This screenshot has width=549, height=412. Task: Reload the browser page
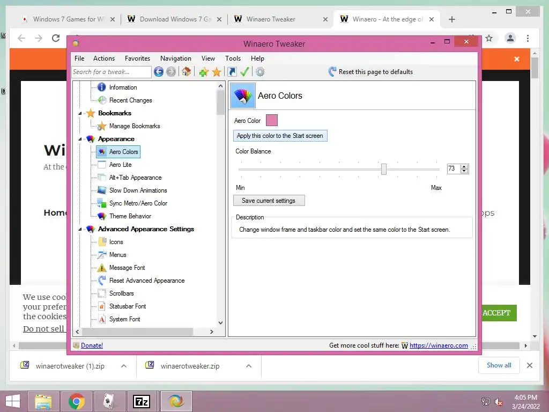[56, 38]
